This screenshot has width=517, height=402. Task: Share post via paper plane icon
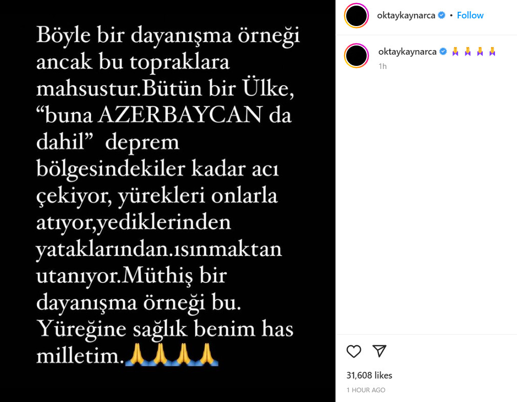379,351
